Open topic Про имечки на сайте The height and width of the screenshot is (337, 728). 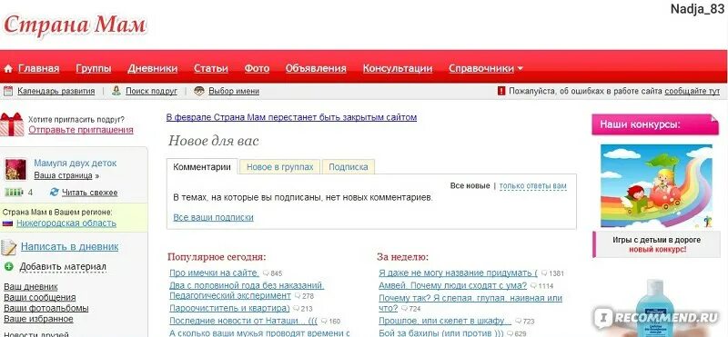(x=214, y=273)
